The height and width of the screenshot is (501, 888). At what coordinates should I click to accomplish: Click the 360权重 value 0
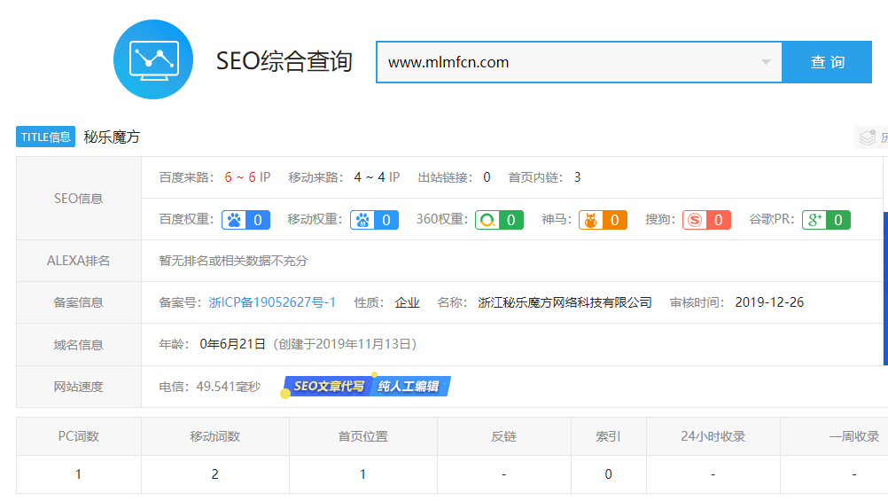[x=510, y=220]
